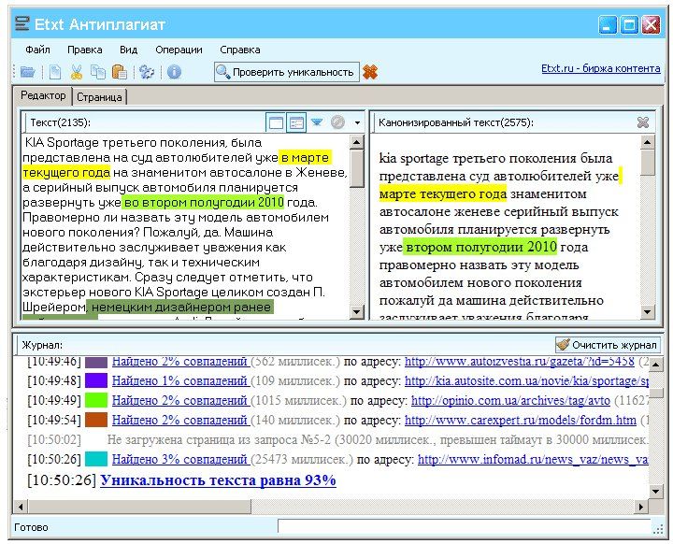Open the Операции menu

click(x=179, y=50)
